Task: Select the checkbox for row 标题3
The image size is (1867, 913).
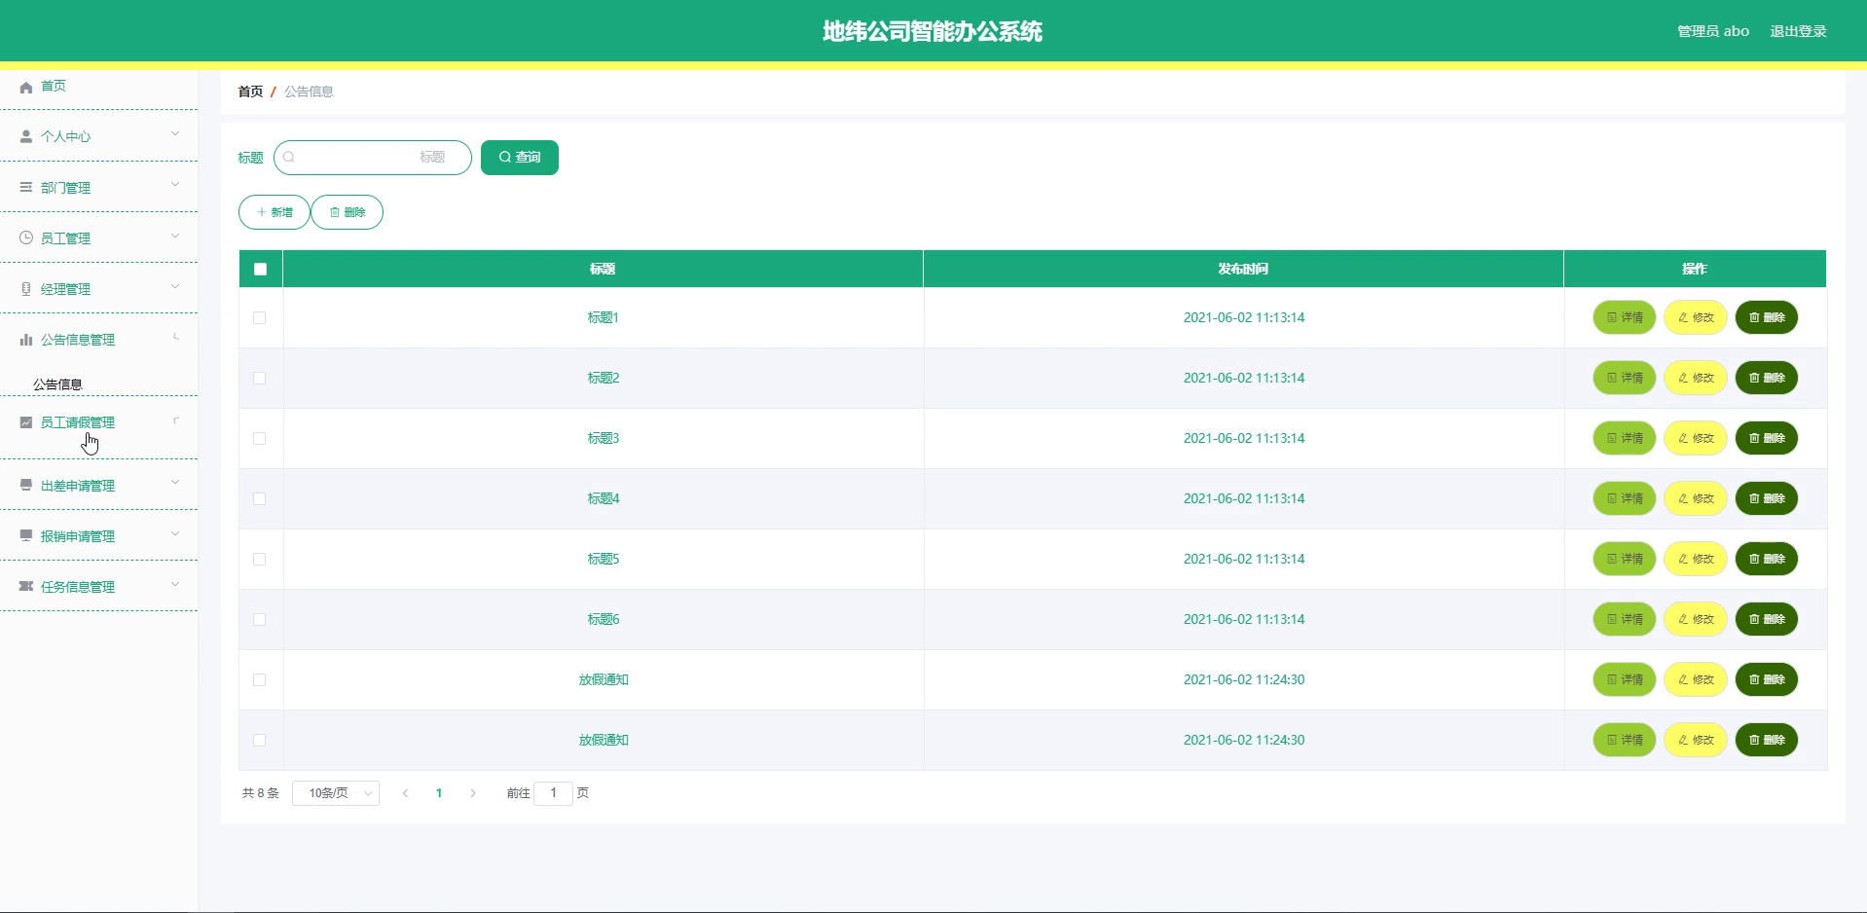Action: tap(259, 438)
